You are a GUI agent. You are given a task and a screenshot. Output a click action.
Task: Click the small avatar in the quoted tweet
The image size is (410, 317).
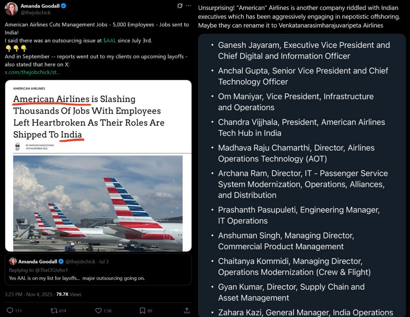point(13,261)
